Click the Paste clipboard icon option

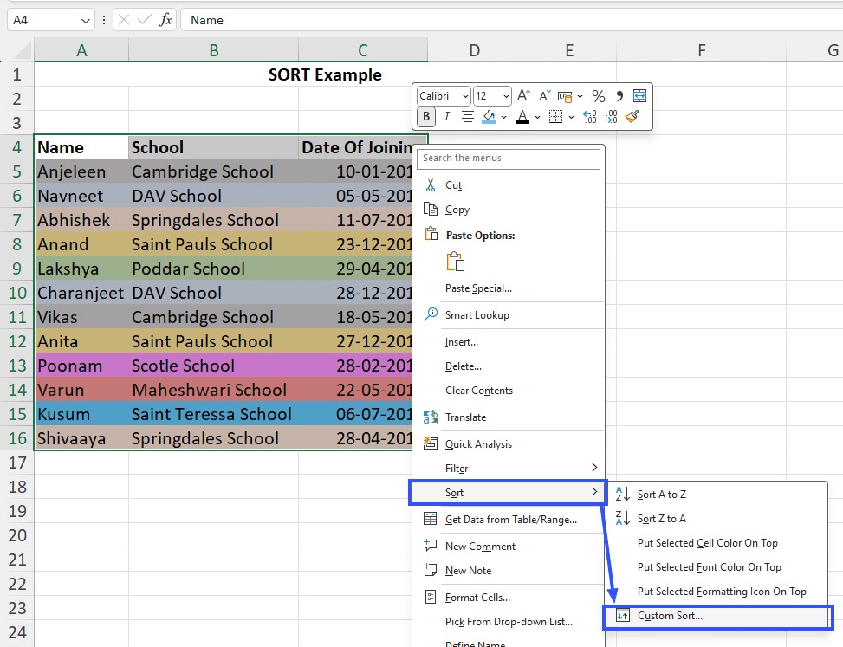tap(456, 262)
